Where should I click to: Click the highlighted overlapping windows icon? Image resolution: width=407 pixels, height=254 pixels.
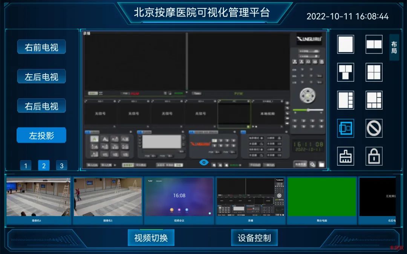(346, 128)
